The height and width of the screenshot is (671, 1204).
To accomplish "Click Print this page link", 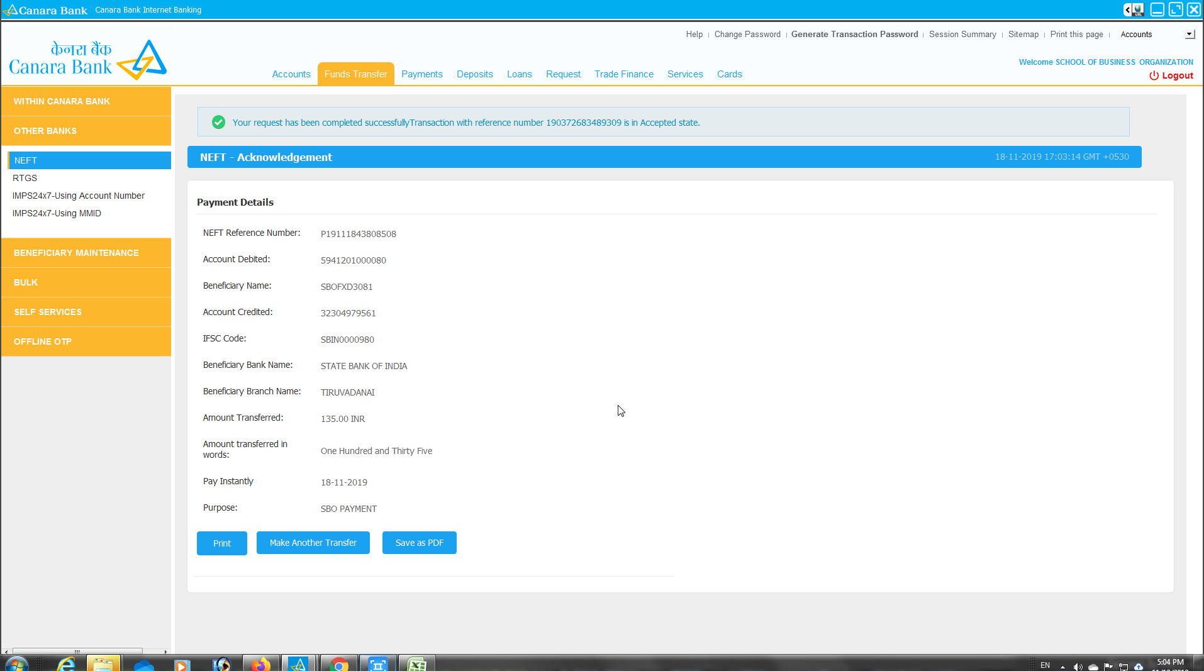I will click(x=1076, y=35).
